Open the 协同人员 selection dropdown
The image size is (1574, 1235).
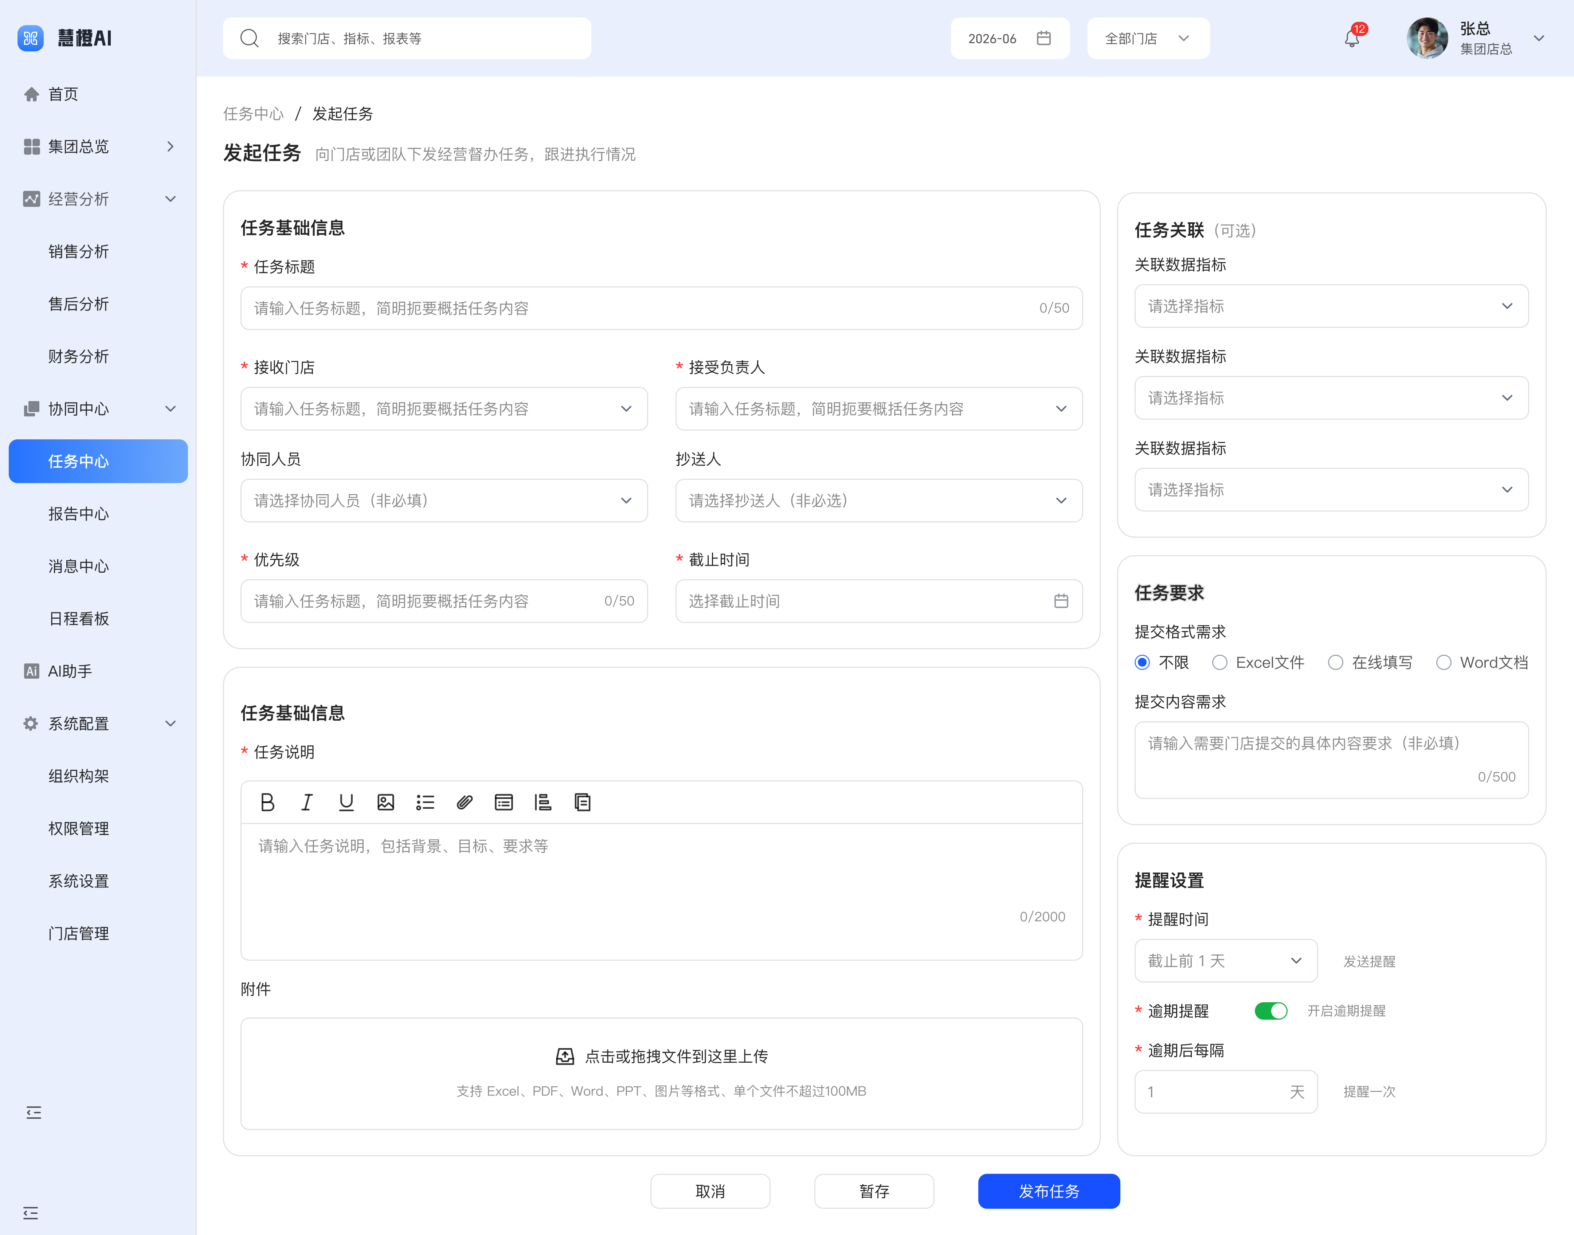click(444, 500)
